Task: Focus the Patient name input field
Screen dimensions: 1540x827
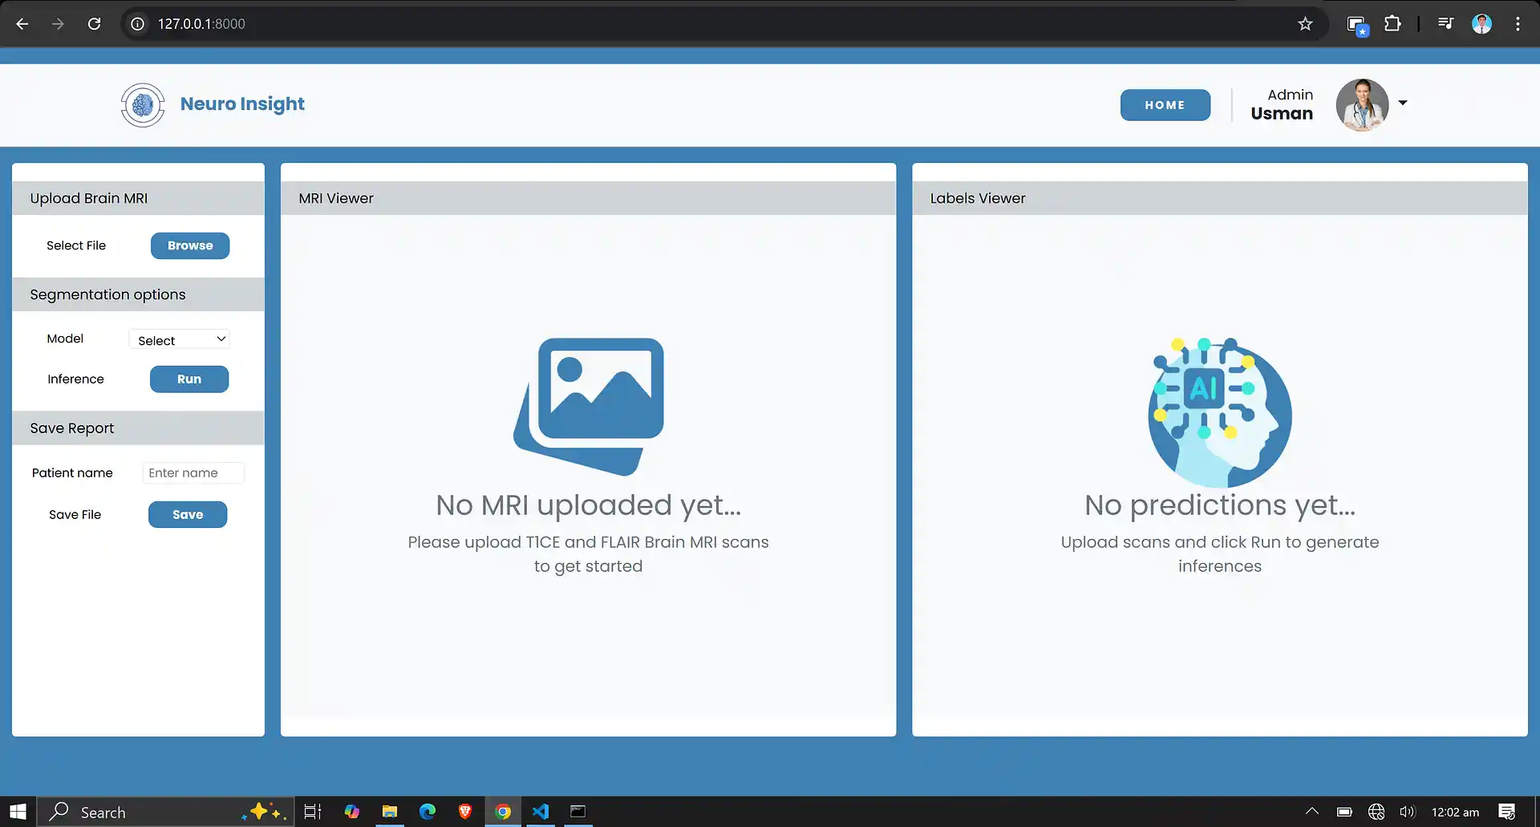Action: (x=193, y=473)
